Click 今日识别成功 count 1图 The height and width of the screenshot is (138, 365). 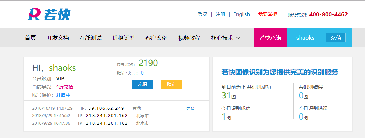point(226,117)
